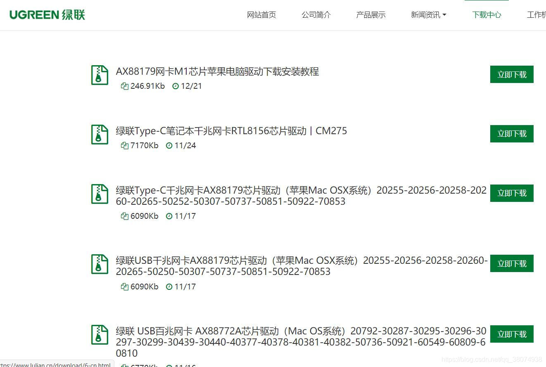The height and width of the screenshot is (367, 546).
Task: Select the 下载中心 navigation tab
Action: click(487, 15)
